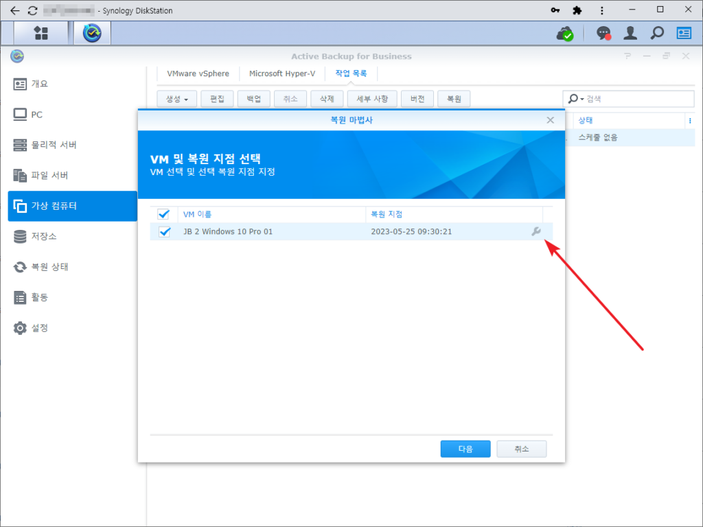
Task: Click the wizard's 취소 button
Action: 521,449
